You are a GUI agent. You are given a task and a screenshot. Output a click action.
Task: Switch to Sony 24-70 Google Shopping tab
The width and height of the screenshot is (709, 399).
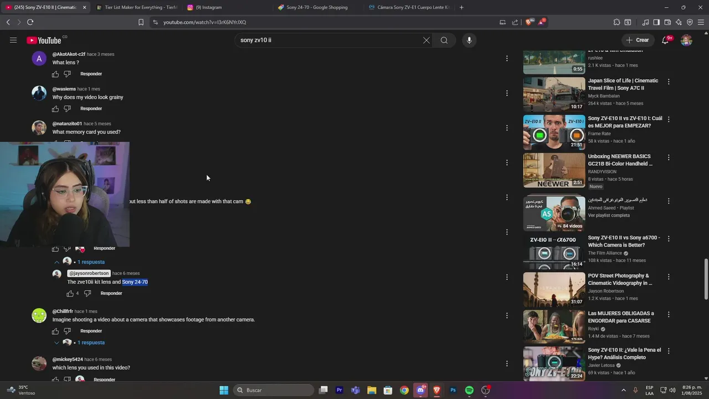click(x=318, y=7)
